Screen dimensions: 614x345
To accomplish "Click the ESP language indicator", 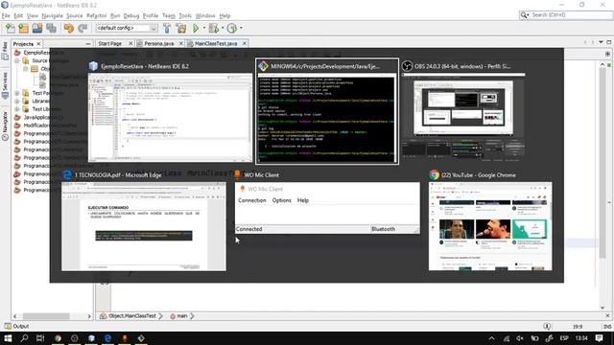I will (x=564, y=338).
